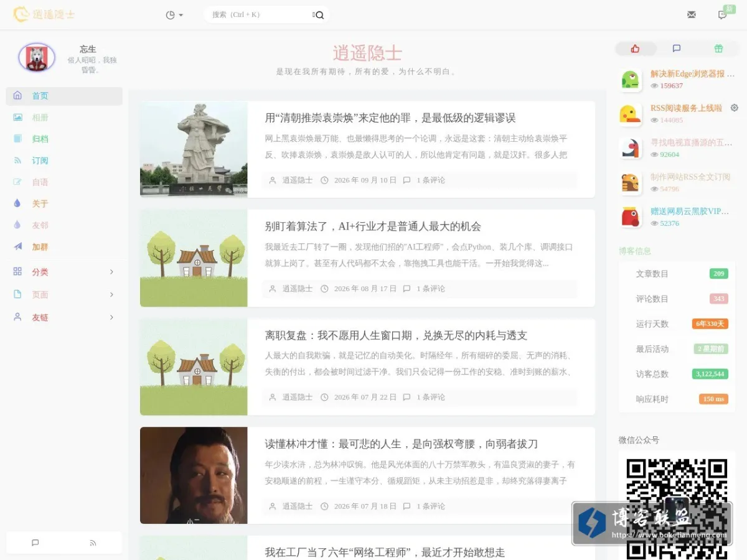Click the 运行天数 6年330天 badge
Viewport: 747px width, 560px height.
[x=710, y=324]
